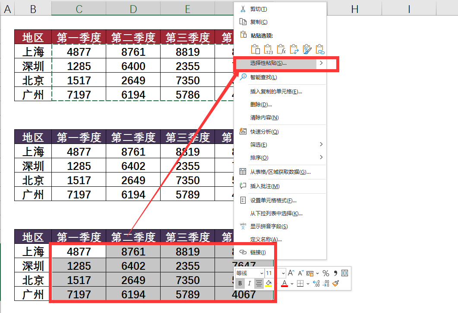This screenshot has width=458, height=313.
Task: Open borders dropdown arrow
Action: pos(308,284)
